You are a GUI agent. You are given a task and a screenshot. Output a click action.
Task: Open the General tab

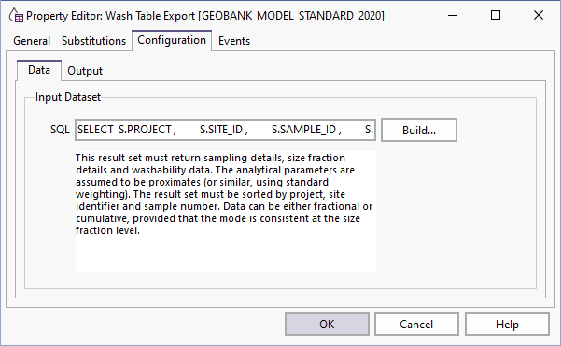[x=32, y=41]
